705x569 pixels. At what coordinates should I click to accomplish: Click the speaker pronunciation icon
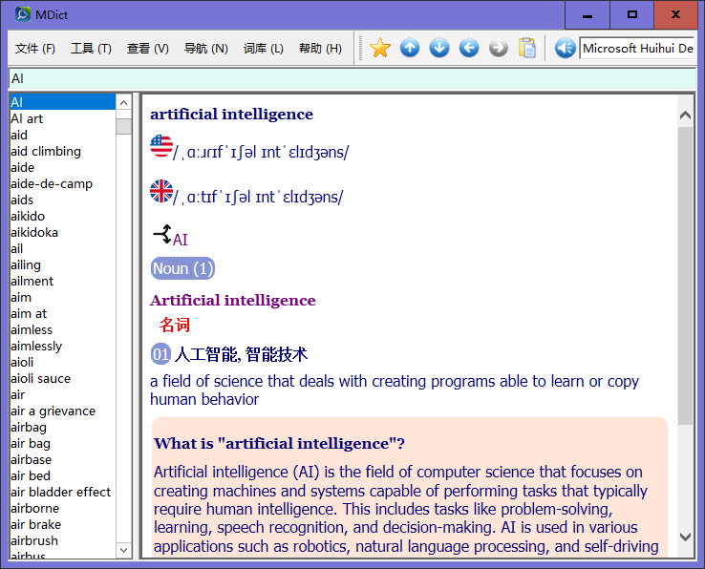[x=565, y=48]
